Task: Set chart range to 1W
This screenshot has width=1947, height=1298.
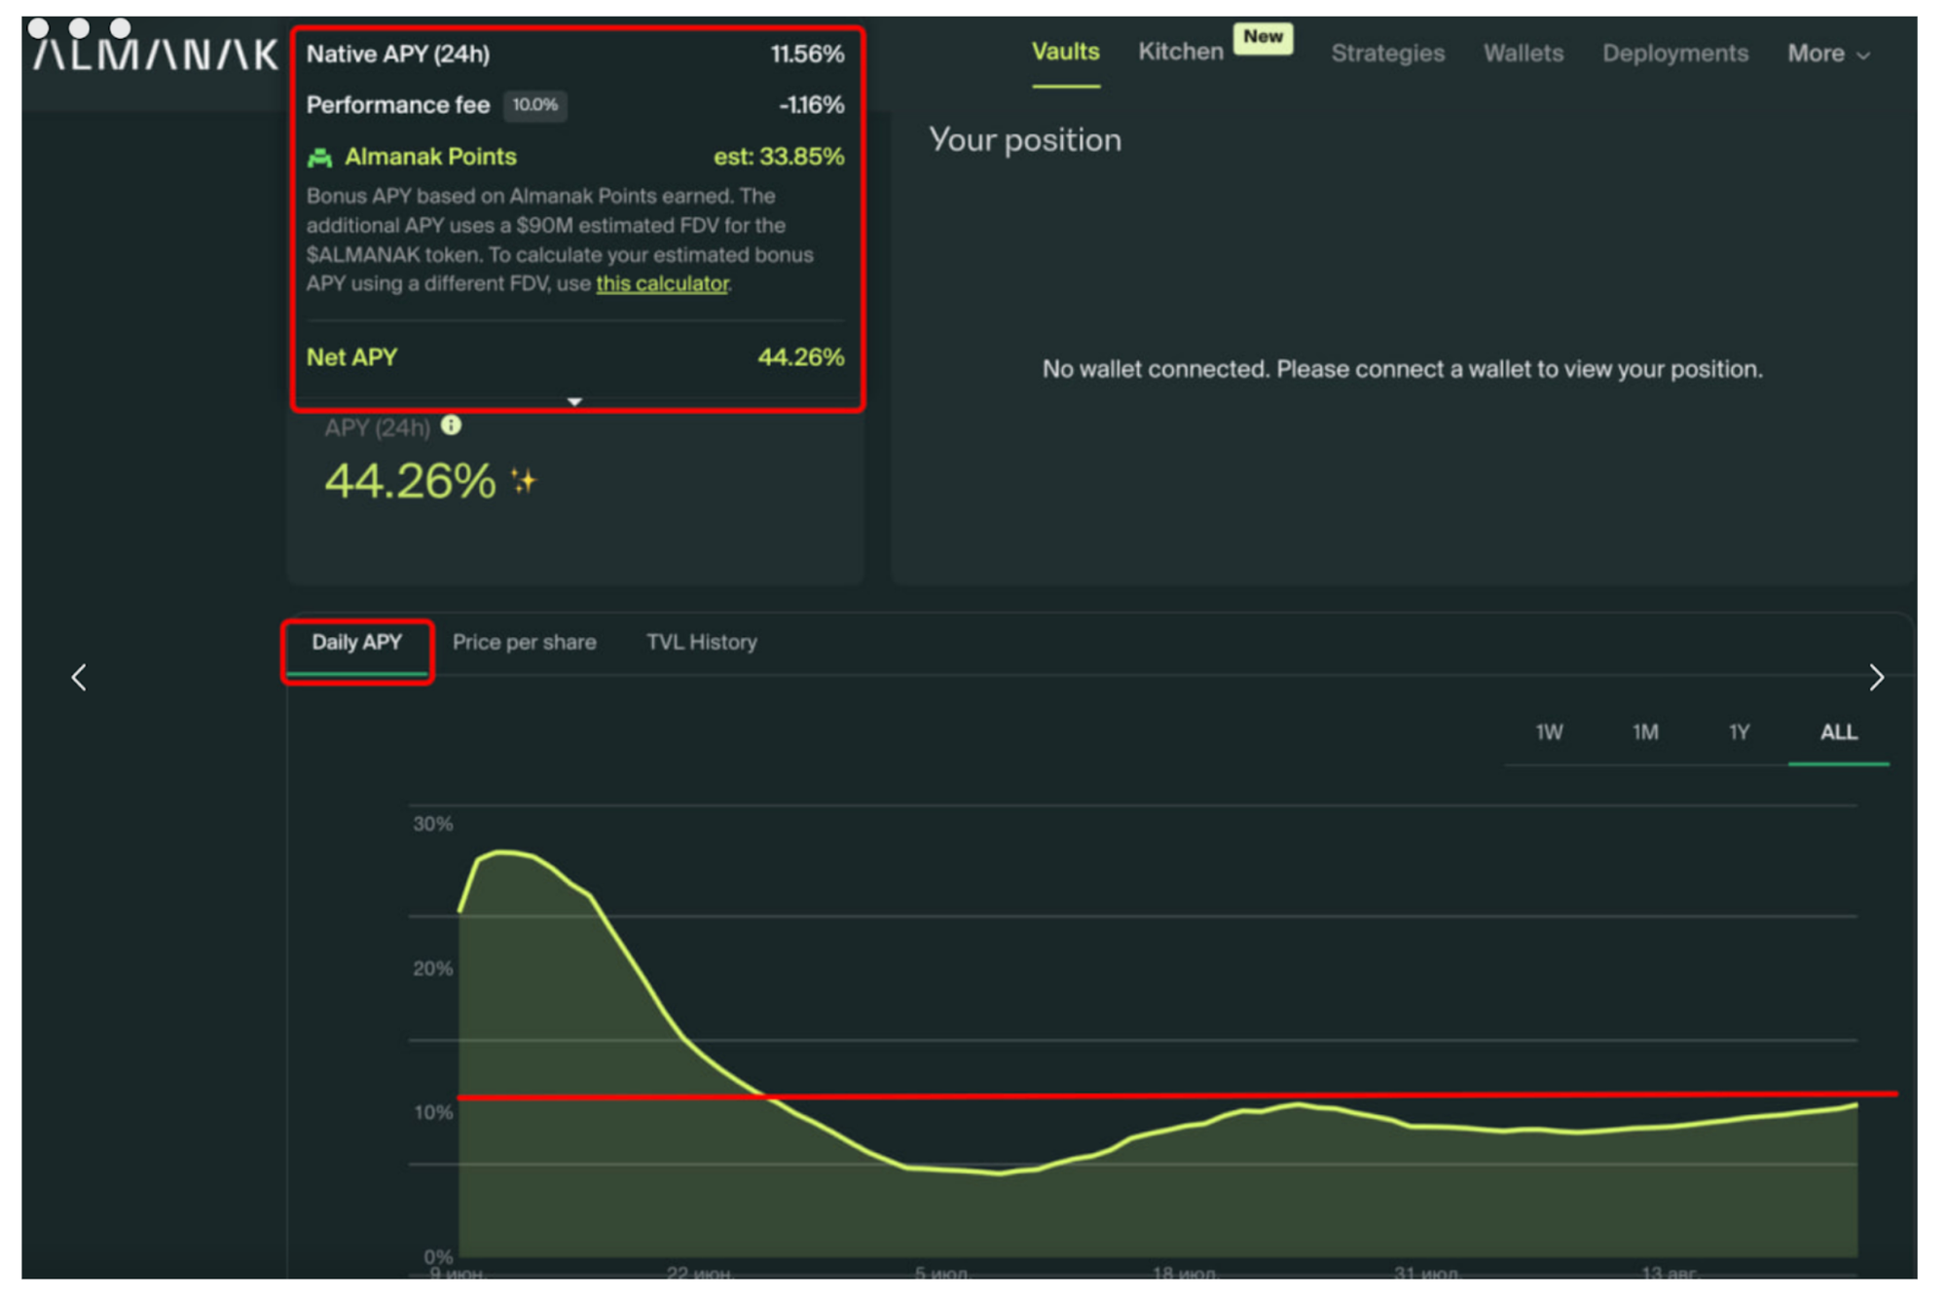Action: click(x=1548, y=732)
